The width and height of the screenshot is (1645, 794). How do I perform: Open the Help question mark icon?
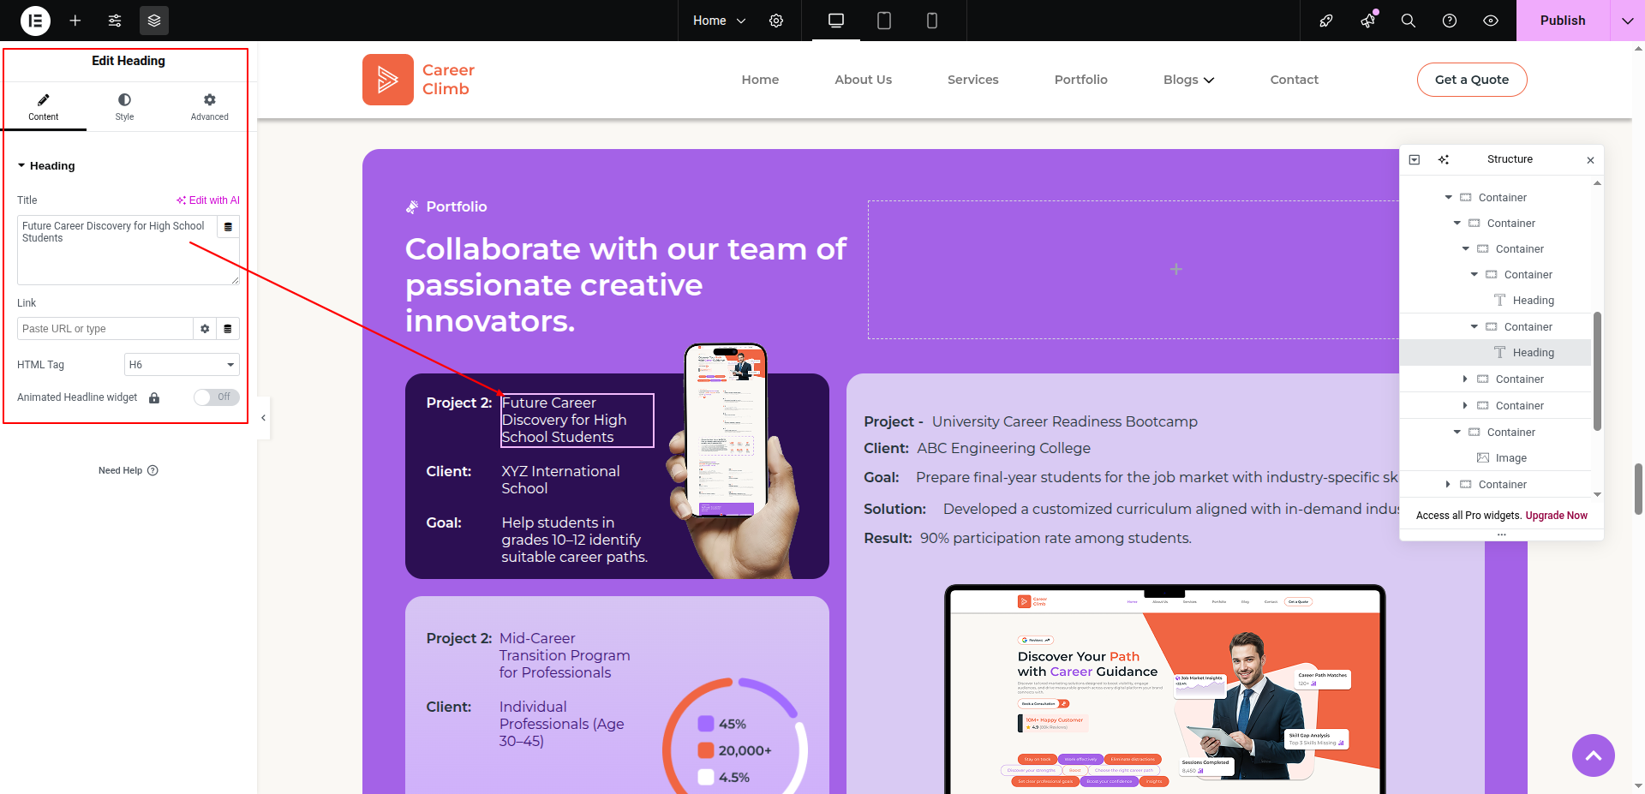1450,21
